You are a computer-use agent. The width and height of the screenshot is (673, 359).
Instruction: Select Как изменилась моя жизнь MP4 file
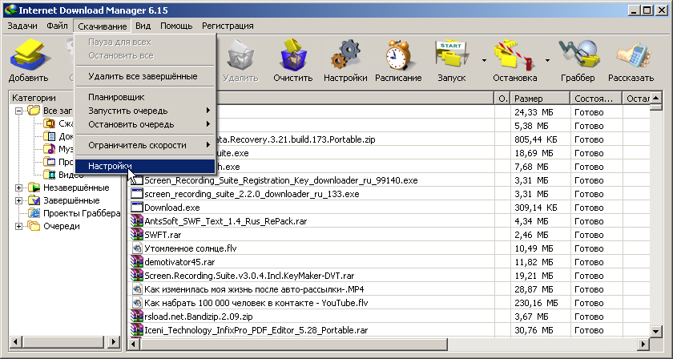tap(254, 289)
